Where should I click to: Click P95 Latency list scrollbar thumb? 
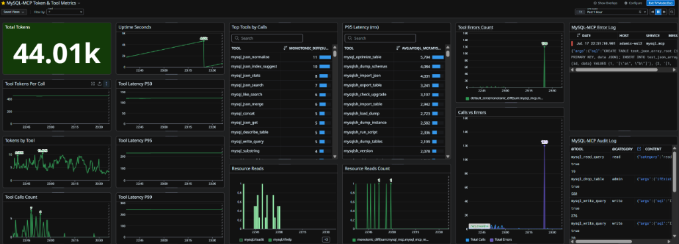pos(448,54)
